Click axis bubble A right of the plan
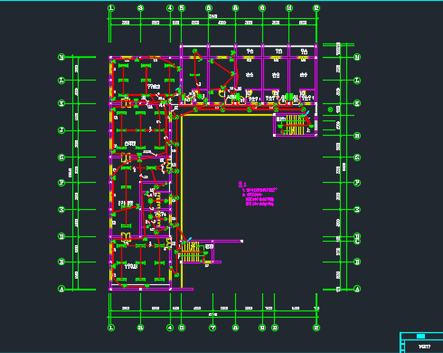Screen dimensions: 443x353 coord(357,289)
